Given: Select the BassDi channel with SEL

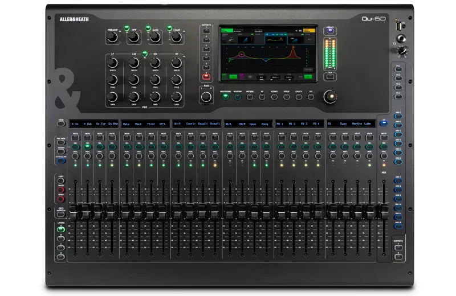Looking at the screenshot, I should point(203,147).
